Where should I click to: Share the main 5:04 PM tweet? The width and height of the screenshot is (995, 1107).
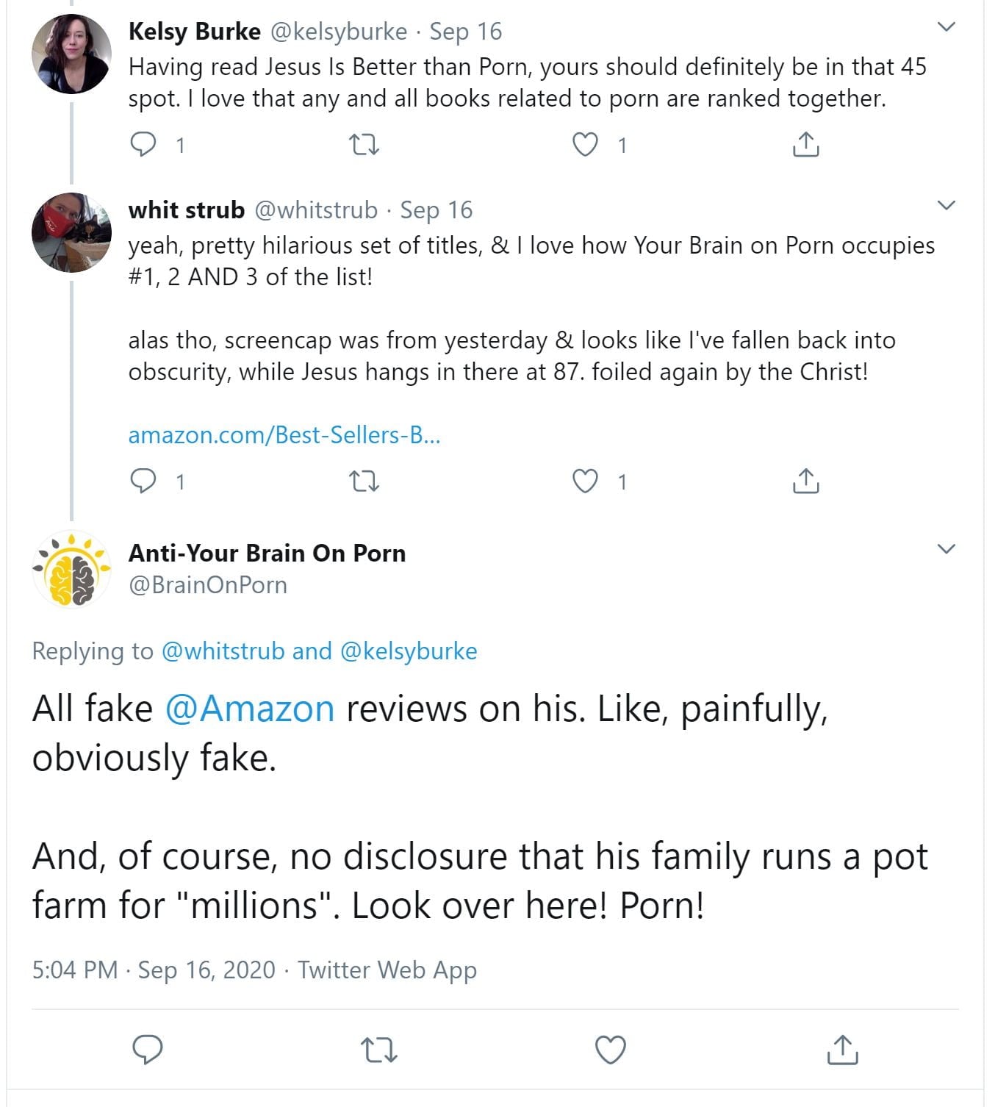[842, 1049]
